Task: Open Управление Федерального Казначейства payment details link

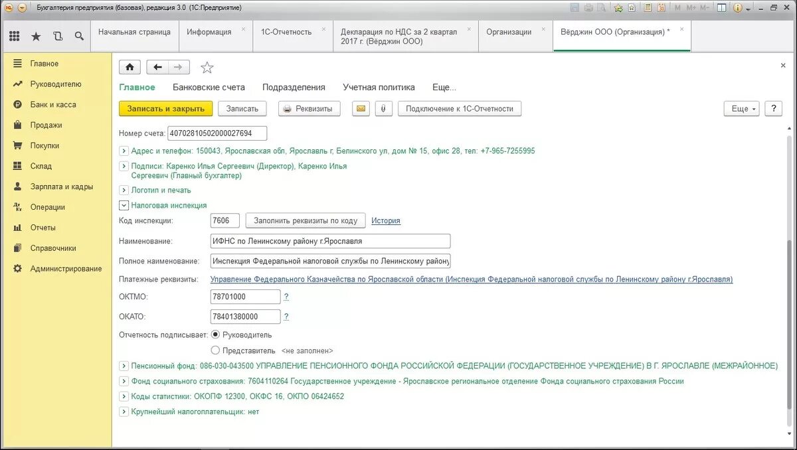Action: [472, 280]
